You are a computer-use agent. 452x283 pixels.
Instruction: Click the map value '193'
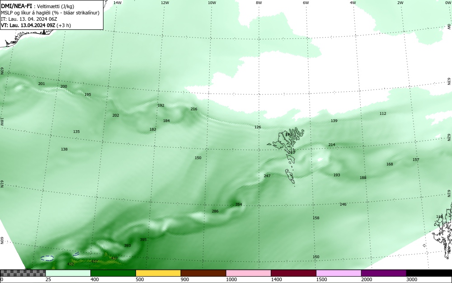[336, 175]
